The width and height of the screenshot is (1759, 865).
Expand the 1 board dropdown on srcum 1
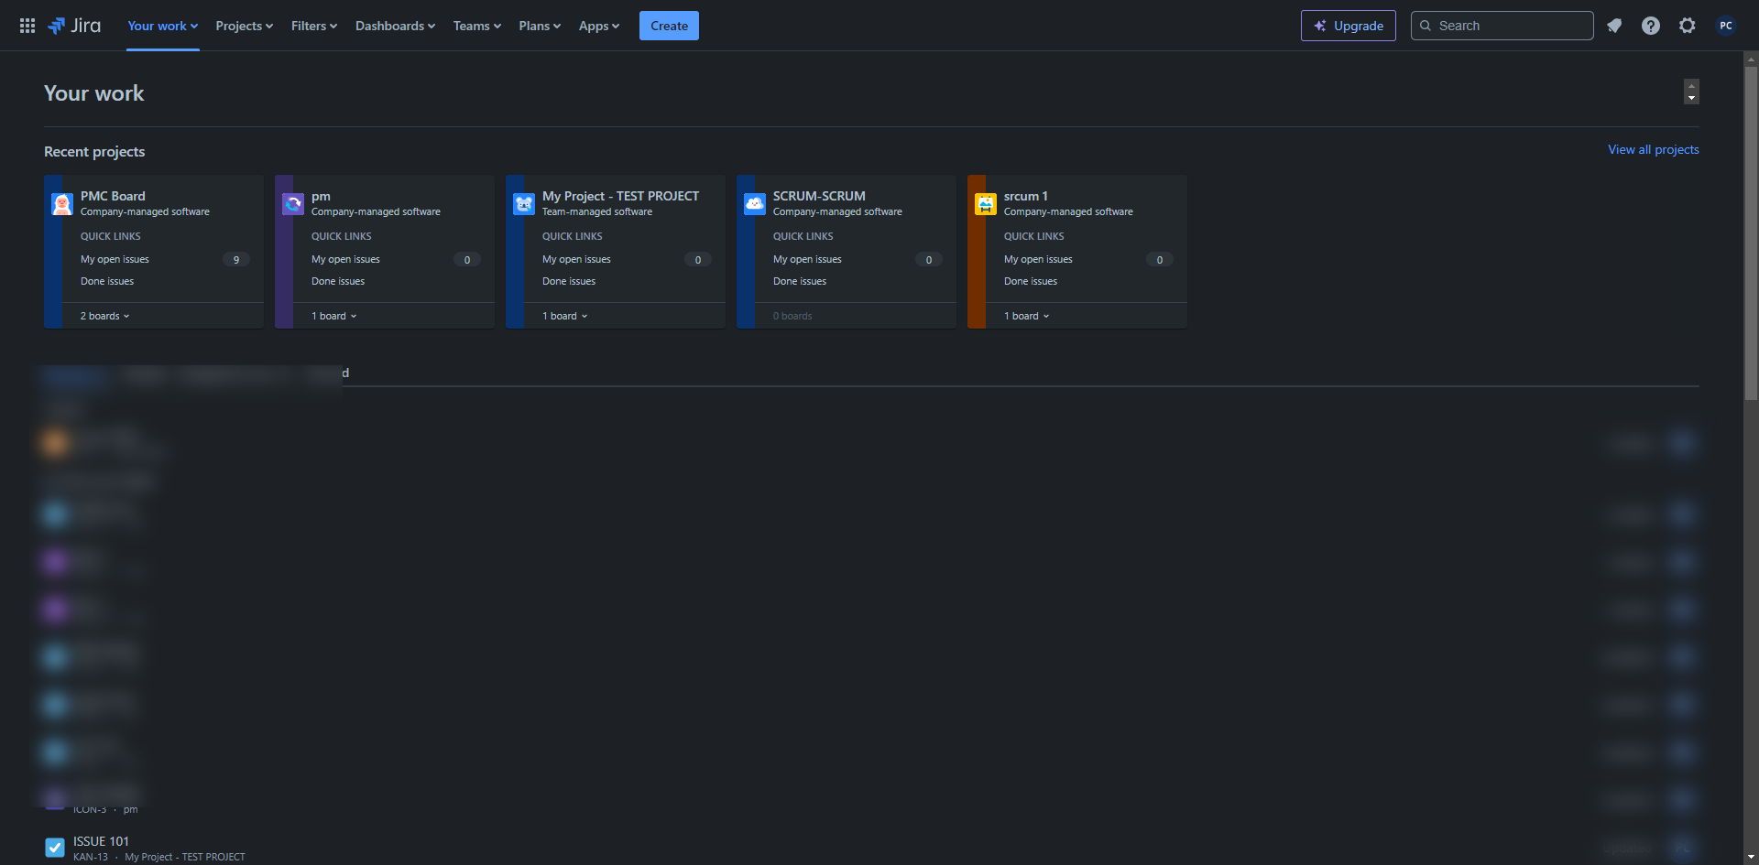[x=1027, y=316]
